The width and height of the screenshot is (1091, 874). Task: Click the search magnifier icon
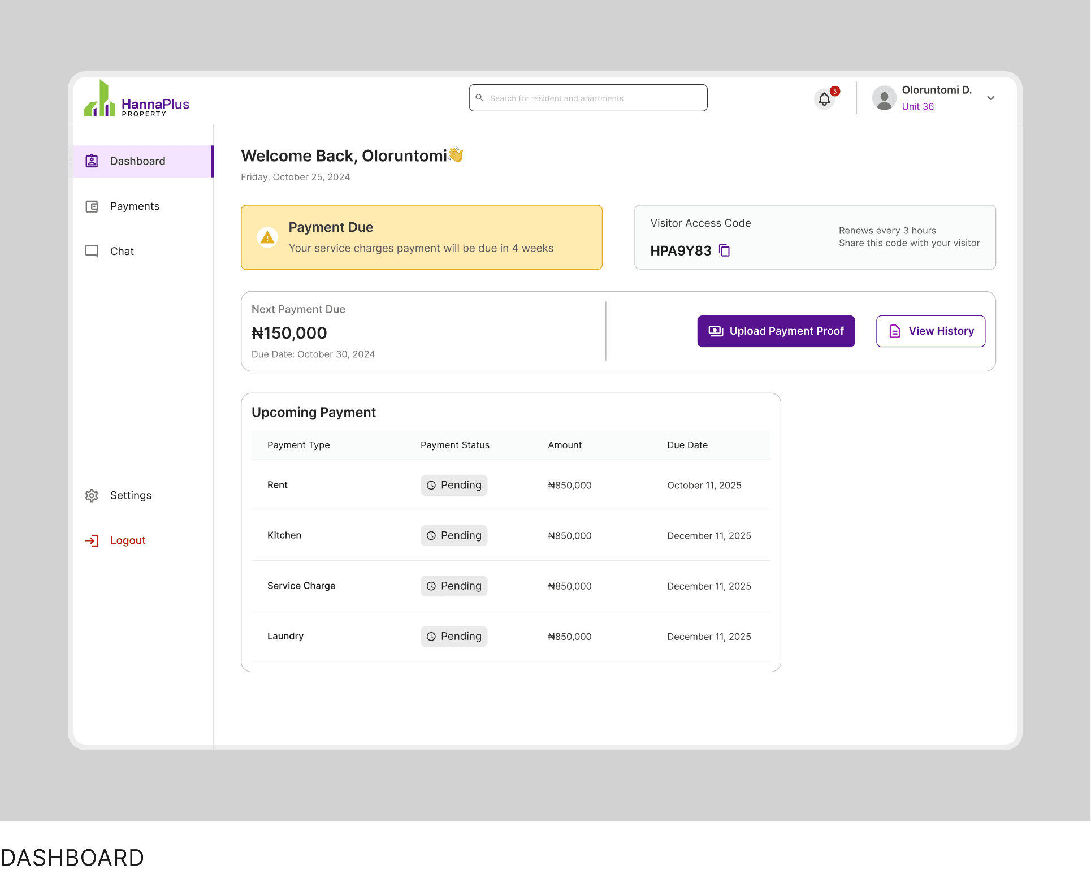[x=479, y=98]
